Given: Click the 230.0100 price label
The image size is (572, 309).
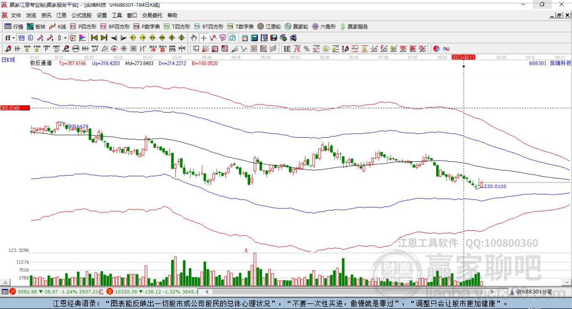Looking at the screenshot, I should 495,186.
